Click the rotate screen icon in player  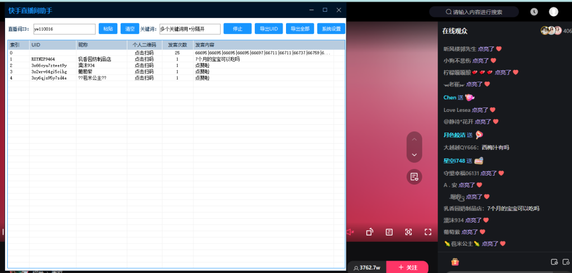click(369, 232)
